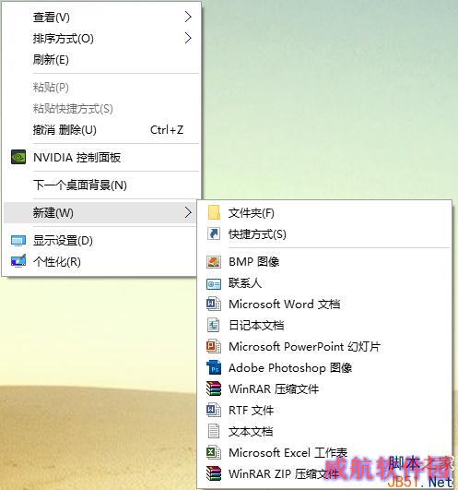Choose 粘贴快捷方式(S) entry
Image resolution: width=458 pixels, height=490 pixels.
pyautogui.click(x=100, y=109)
